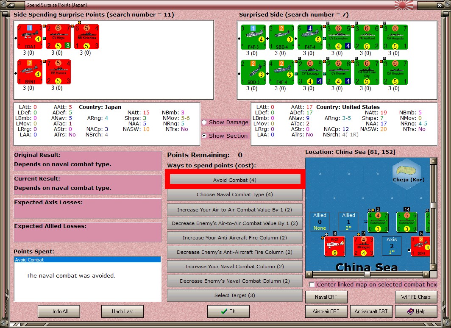Click the Undo All button
The width and height of the screenshot is (451, 328).
(x=59, y=311)
